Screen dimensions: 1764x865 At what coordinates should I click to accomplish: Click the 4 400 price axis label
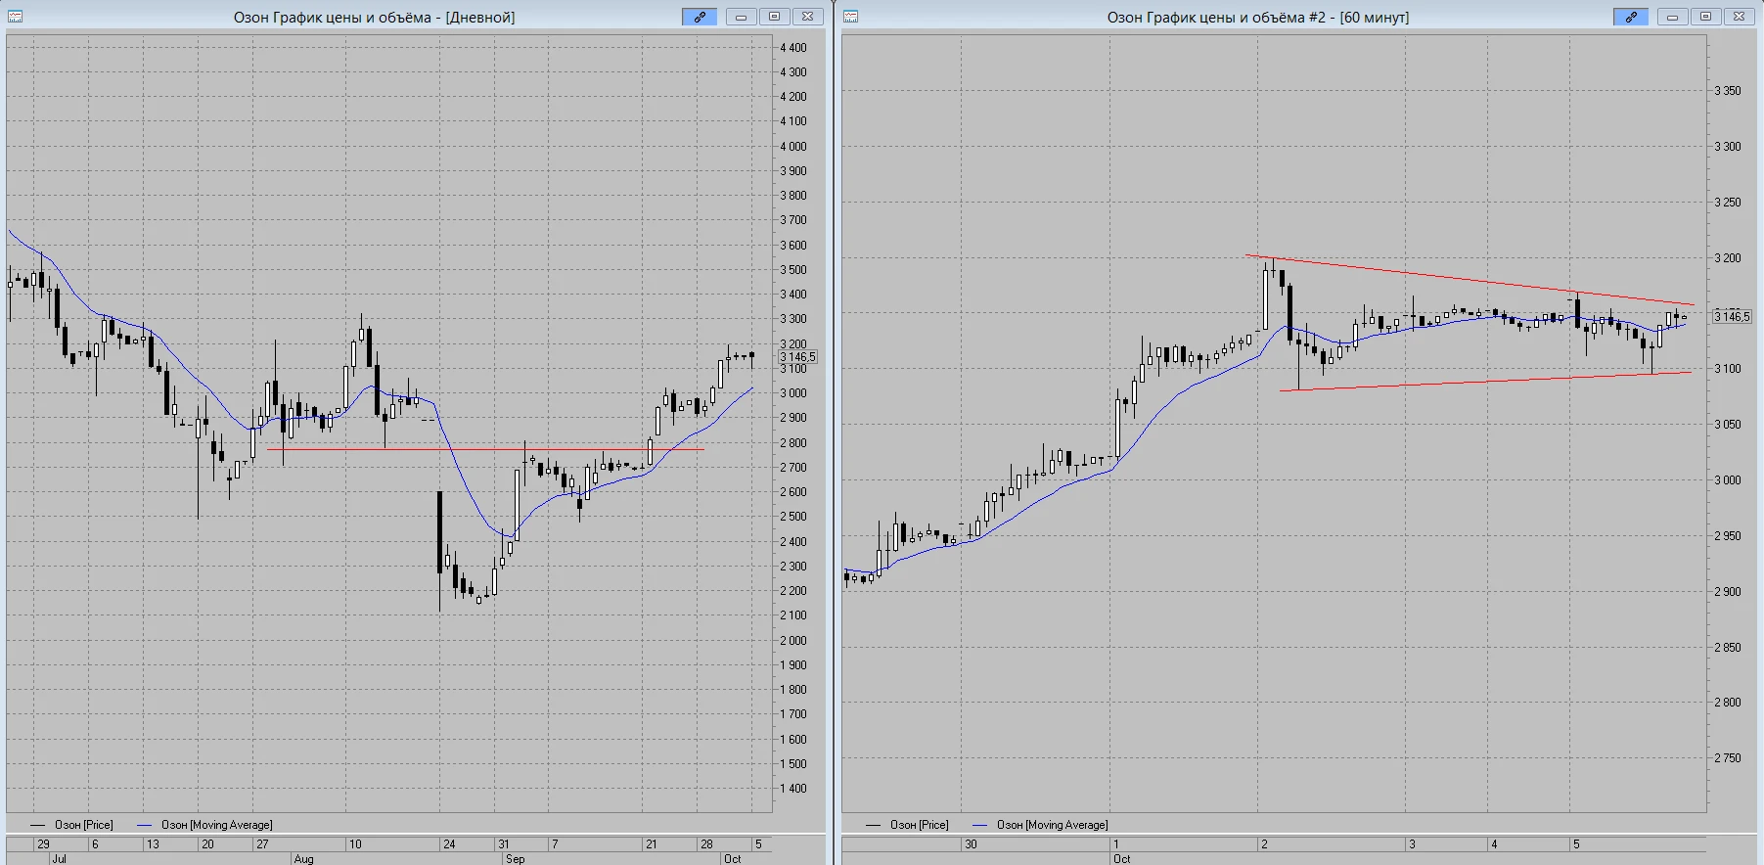coord(793,47)
